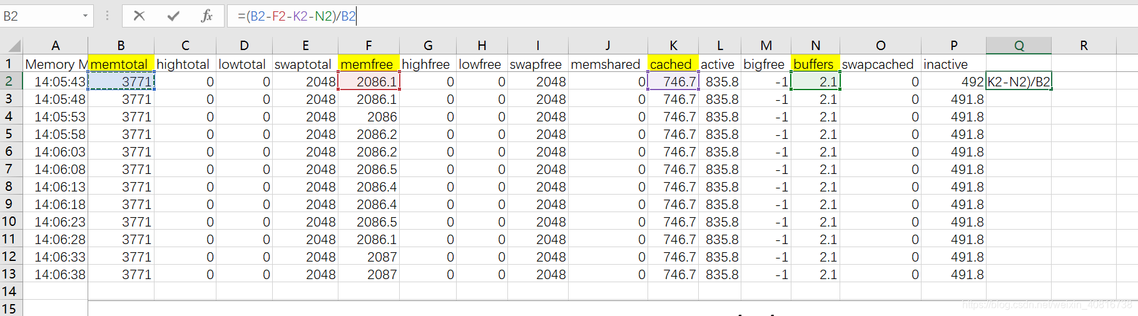The height and width of the screenshot is (316, 1138).
Task: Click the highlighted buffers header cell
Action: 816,64
